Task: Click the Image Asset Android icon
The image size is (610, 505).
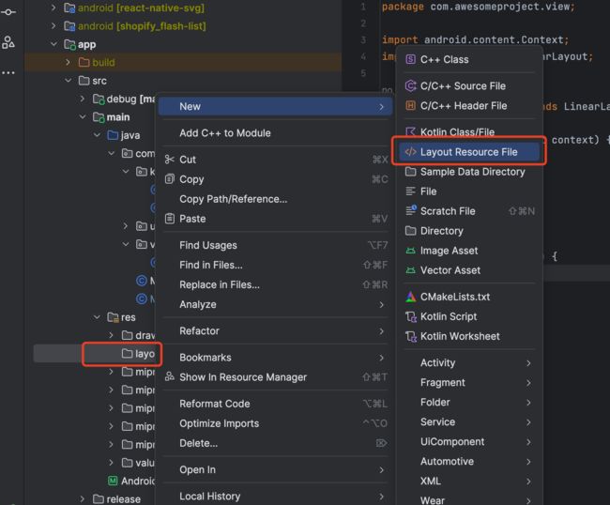Action: (411, 251)
